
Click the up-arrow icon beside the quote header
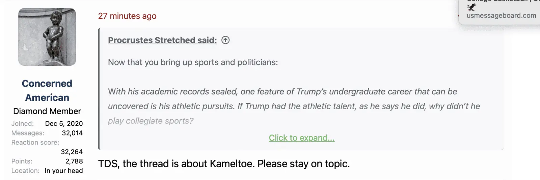[225, 40]
